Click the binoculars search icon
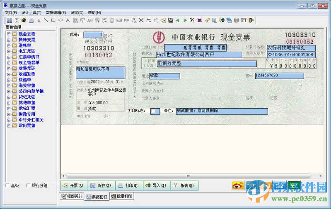Image resolution: width=331 pixels, height=209 pixels. click(244, 20)
